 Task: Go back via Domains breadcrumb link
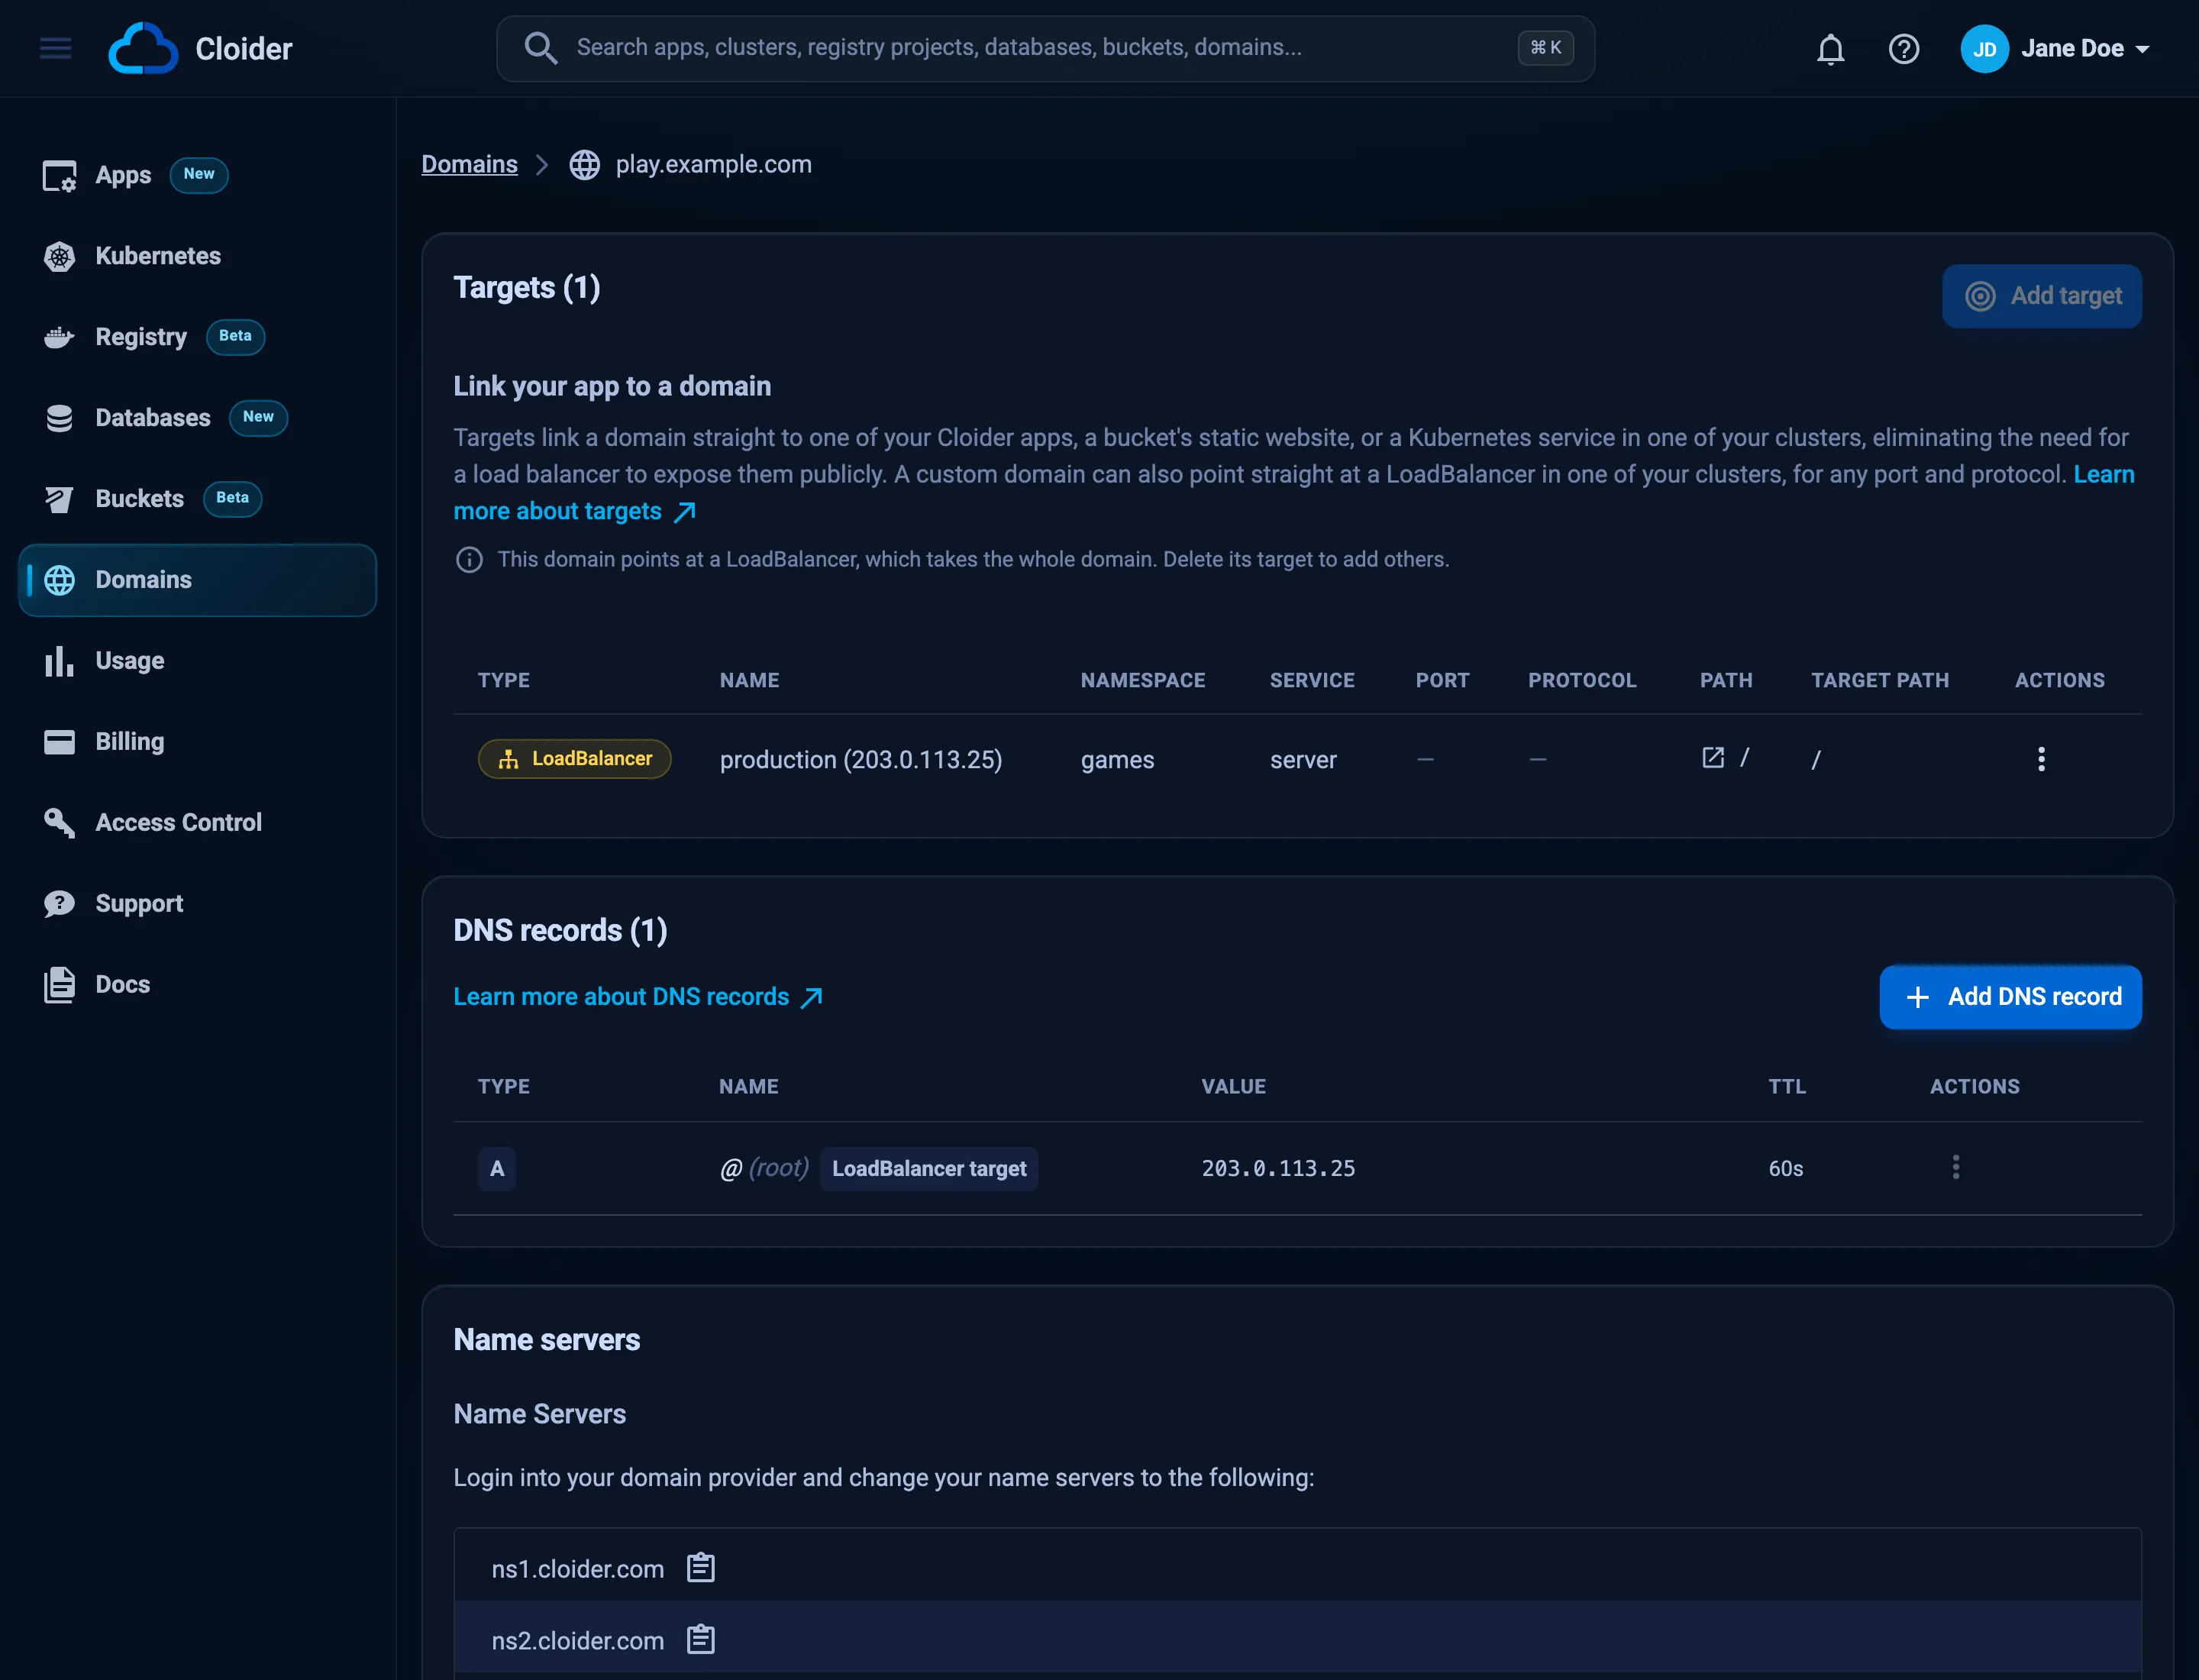pos(469,164)
